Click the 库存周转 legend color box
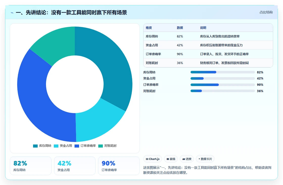Viewport: 283px width, 185px height. (x=35, y=146)
